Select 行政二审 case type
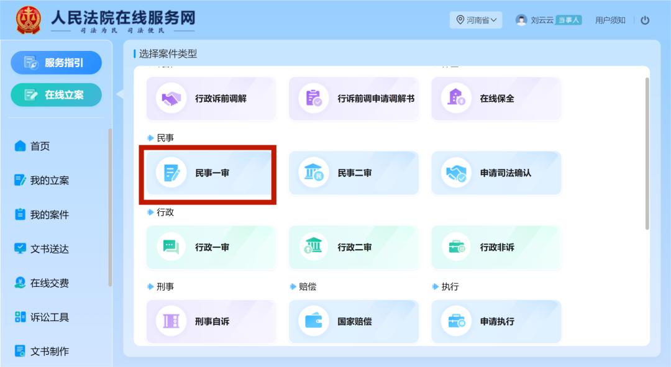The width and height of the screenshot is (671, 367). 354,247
